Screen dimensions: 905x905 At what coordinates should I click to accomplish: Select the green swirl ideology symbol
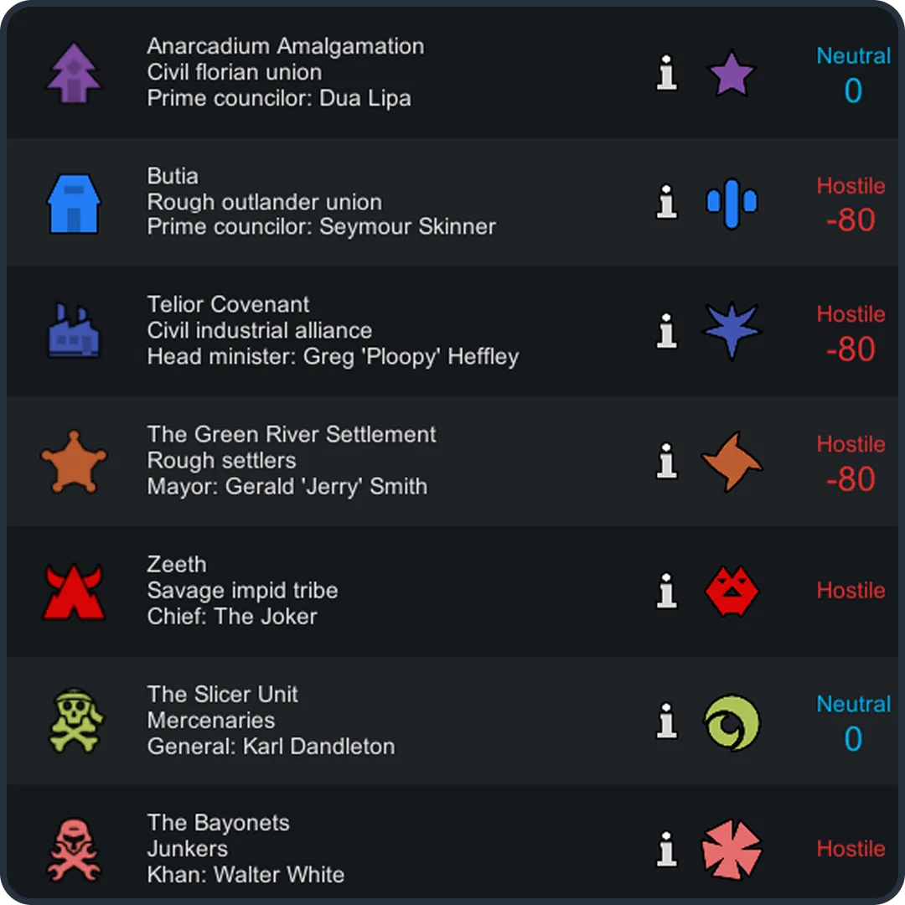[x=732, y=721]
